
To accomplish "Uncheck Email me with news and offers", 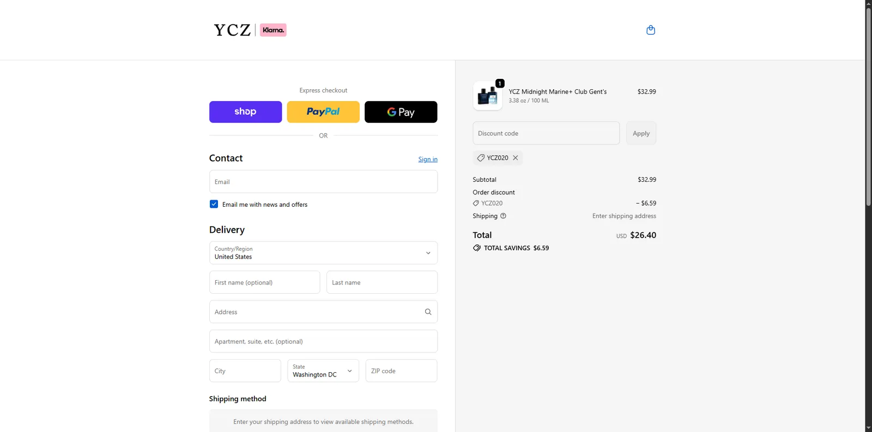I will click(214, 204).
